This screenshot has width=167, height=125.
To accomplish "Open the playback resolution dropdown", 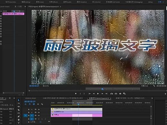I will (146, 86).
